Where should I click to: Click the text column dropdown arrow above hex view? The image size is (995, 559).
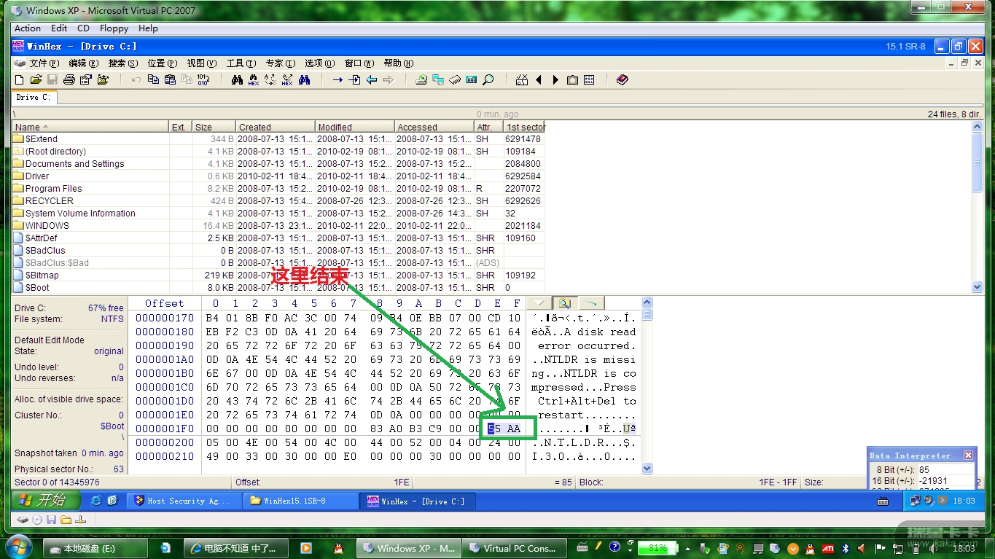(x=539, y=303)
